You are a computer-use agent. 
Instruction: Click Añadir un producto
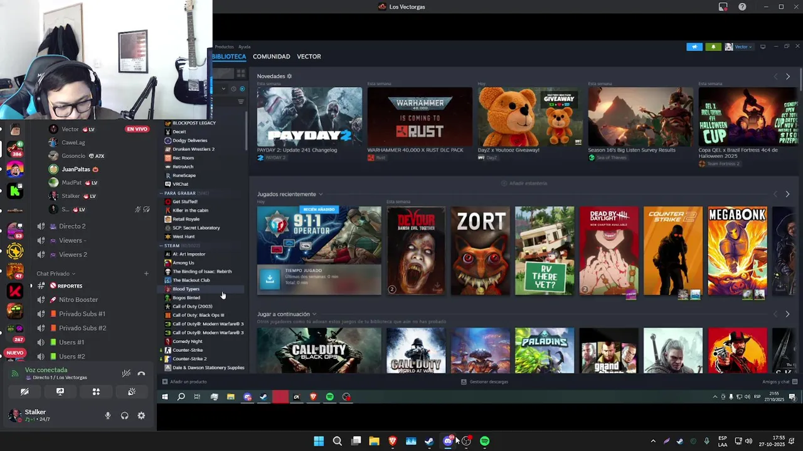184,381
